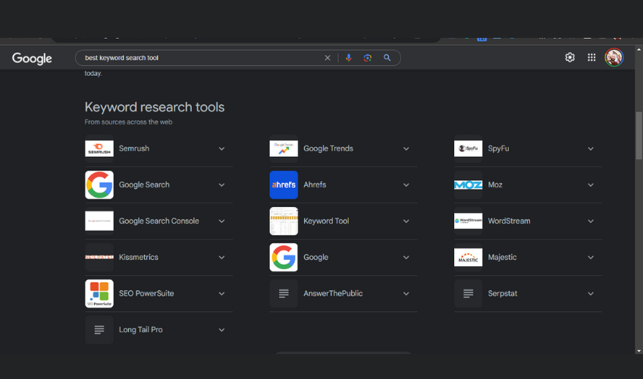This screenshot has width=643, height=379.
Task: Click the Google logo
Action: [x=32, y=58]
